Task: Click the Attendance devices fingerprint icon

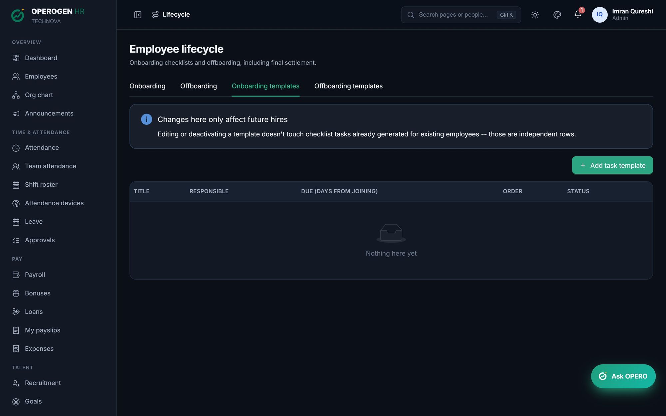Action: 16,203
